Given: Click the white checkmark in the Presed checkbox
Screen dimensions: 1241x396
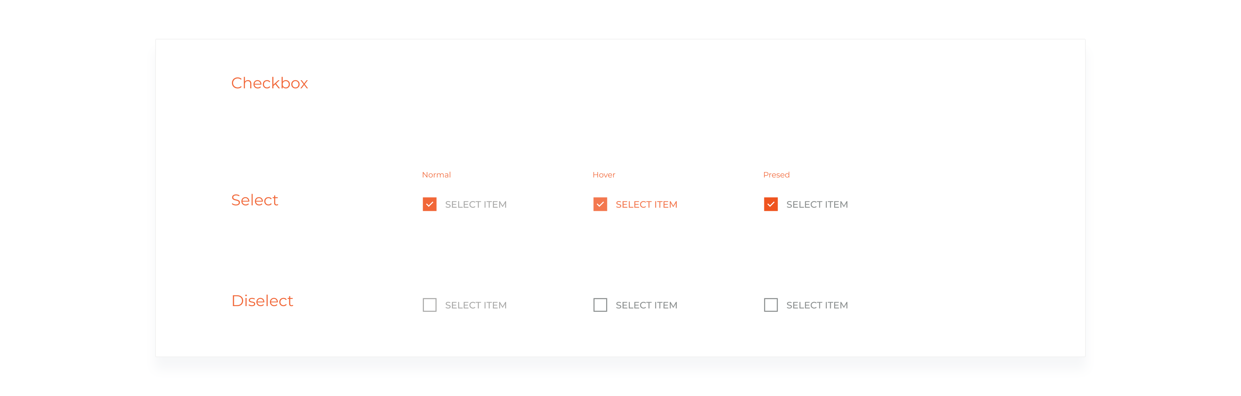Looking at the screenshot, I should coord(770,205).
